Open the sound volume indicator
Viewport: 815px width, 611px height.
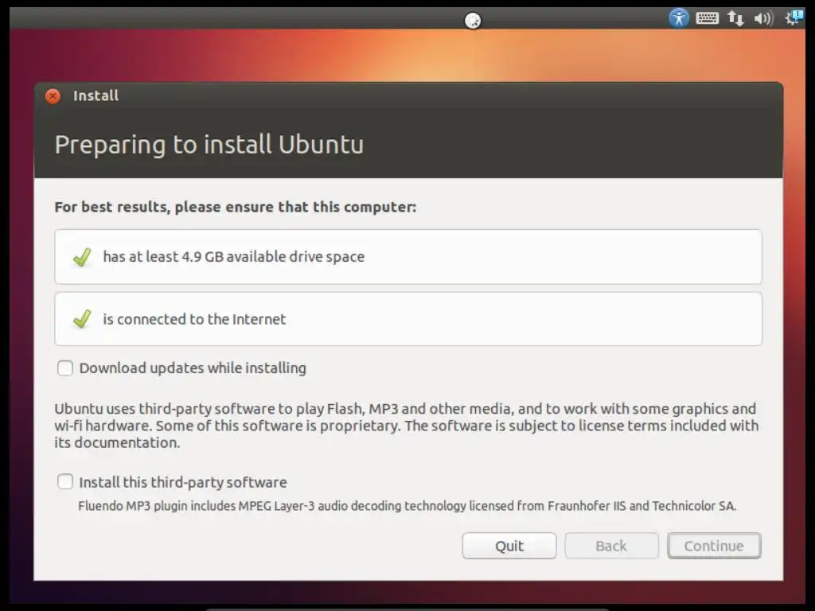click(763, 19)
